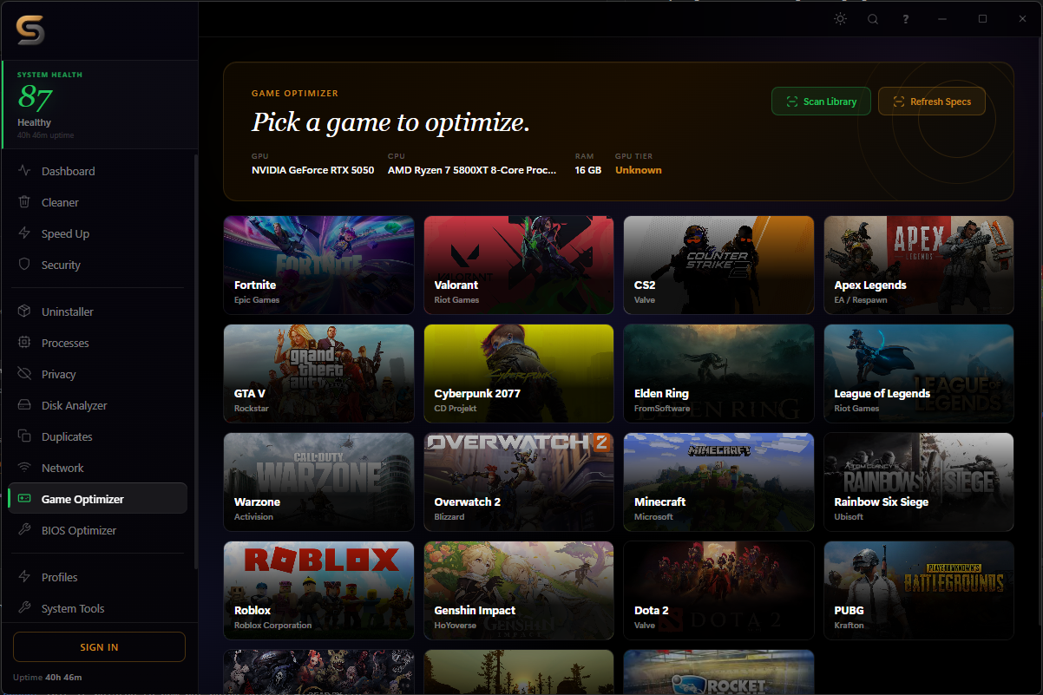Toggle the light theme sun icon
The width and height of the screenshot is (1043, 695).
click(840, 19)
